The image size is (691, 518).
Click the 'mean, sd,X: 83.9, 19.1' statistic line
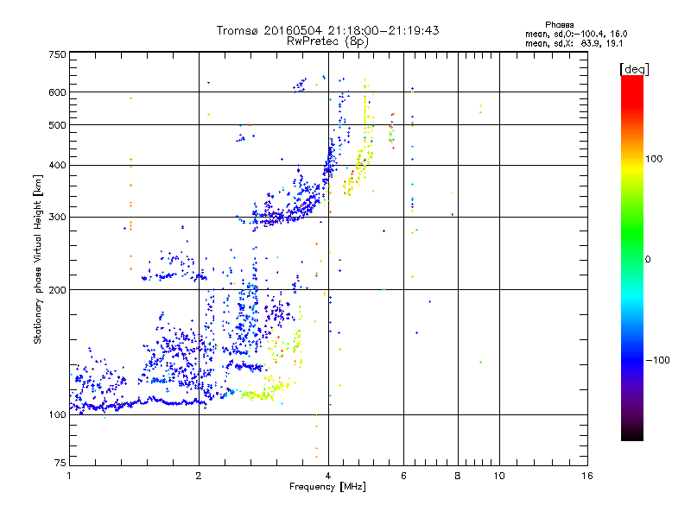(x=574, y=43)
